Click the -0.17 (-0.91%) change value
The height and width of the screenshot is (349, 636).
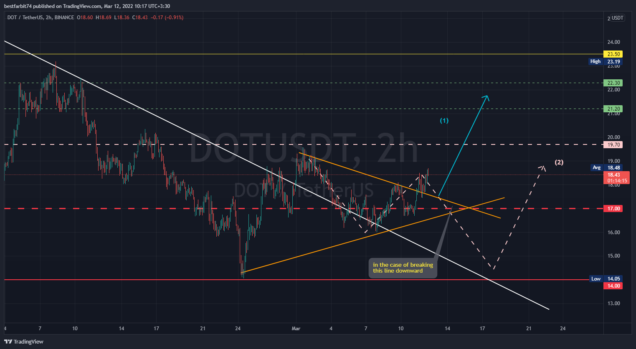(167, 18)
